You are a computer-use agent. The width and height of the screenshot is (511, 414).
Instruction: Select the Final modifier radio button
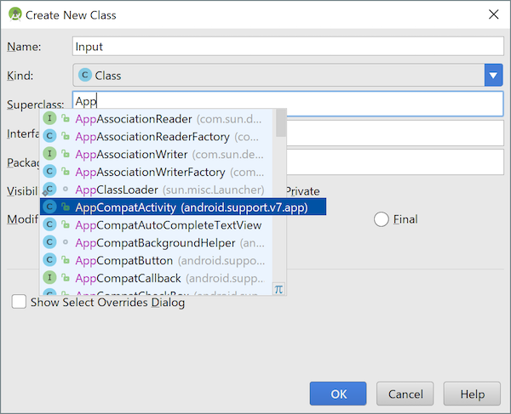point(382,219)
